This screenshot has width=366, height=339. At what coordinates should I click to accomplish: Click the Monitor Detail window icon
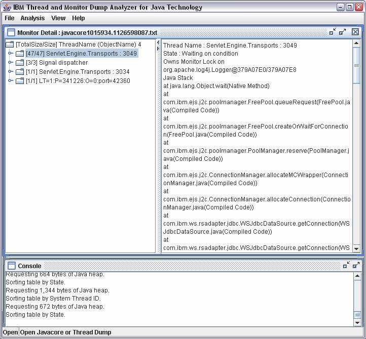click(11, 32)
